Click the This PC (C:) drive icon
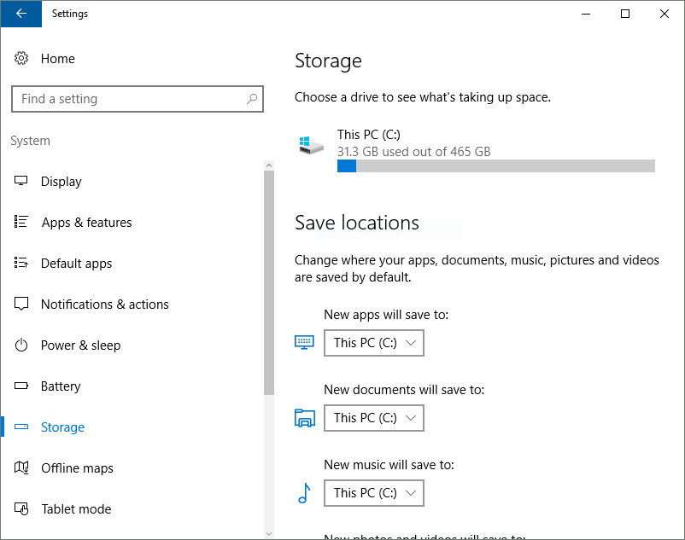The height and width of the screenshot is (540, 685). pos(311,145)
